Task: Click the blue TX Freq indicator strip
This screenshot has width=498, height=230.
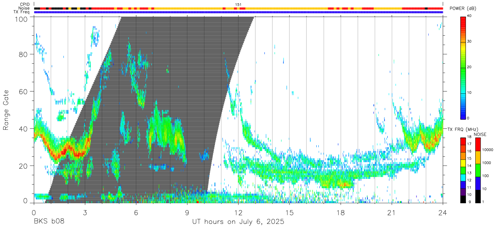Action: point(238,12)
